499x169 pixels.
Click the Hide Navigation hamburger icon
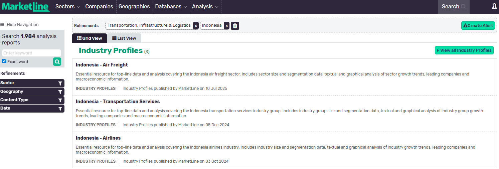coord(2,25)
